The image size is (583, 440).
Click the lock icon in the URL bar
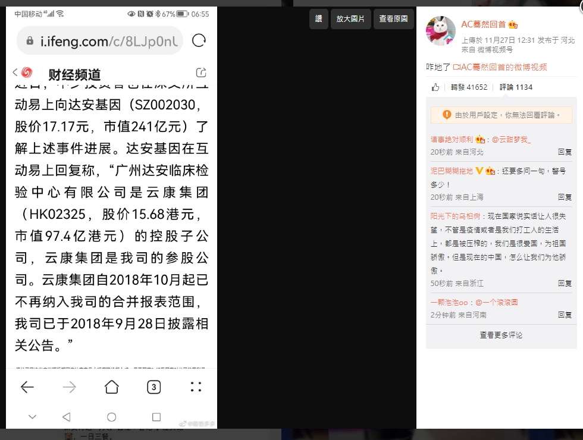coord(30,41)
